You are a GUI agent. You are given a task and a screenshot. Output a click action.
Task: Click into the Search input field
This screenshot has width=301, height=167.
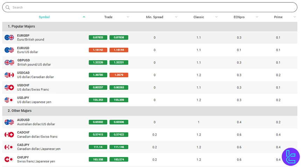coord(150,7)
